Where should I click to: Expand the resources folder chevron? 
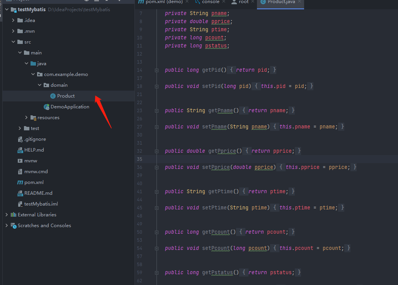click(x=26, y=117)
